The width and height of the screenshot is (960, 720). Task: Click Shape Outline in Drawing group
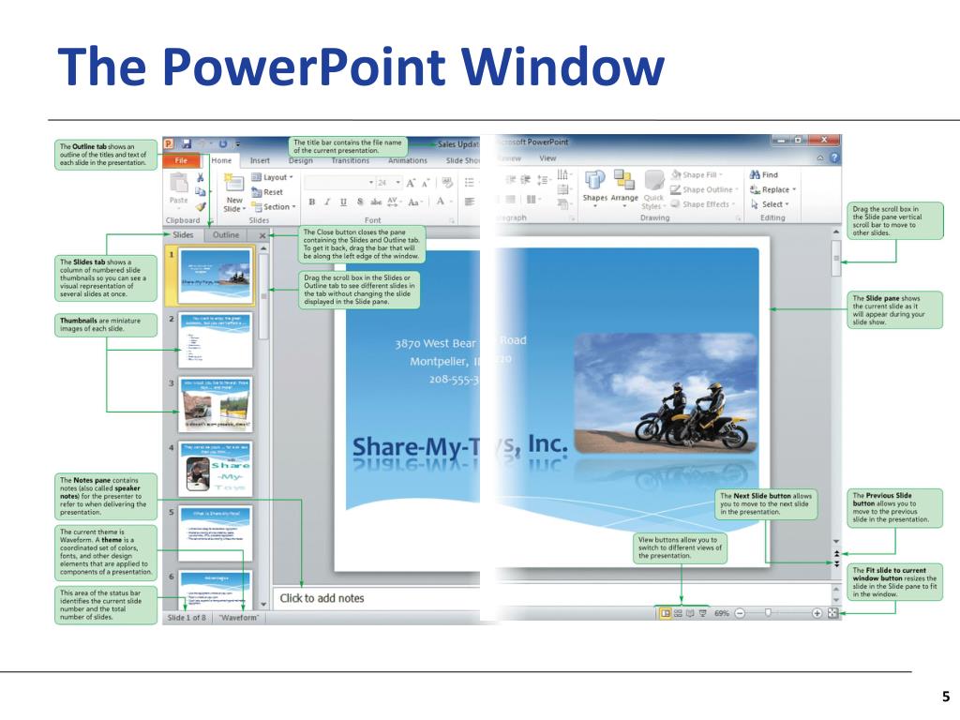click(705, 189)
